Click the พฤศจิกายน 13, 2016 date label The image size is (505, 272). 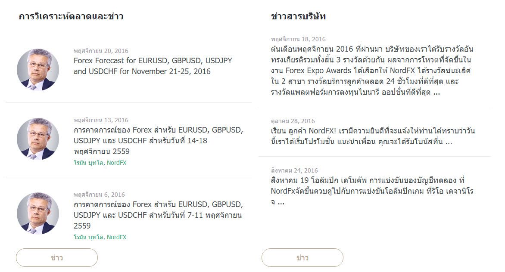[101, 120]
